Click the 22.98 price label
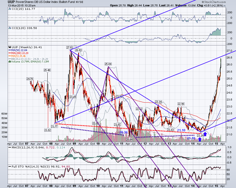The width and height of the screenshot is (236, 188). click(181, 104)
